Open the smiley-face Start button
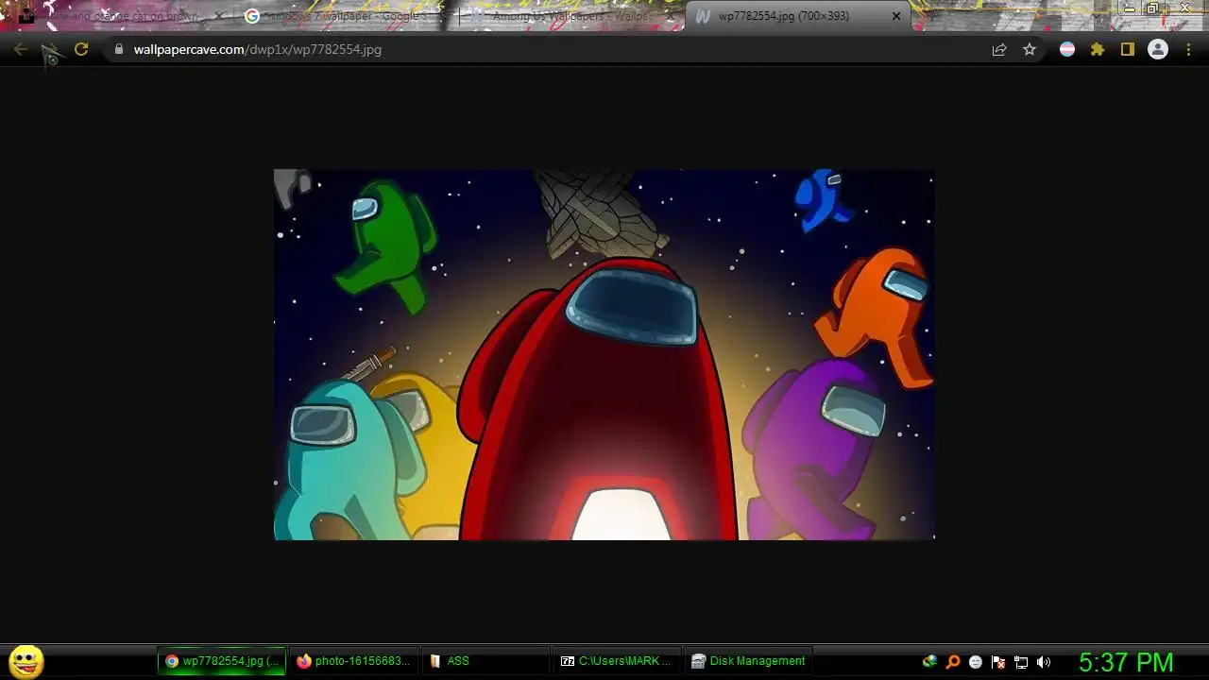This screenshot has width=1209, height=680. pyautogui.click(x=26, y=661)
